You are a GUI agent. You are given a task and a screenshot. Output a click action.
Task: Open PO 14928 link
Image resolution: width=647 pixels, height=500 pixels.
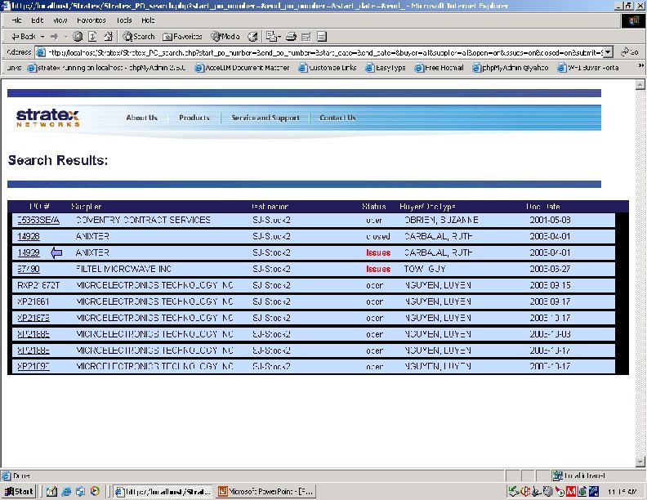coord(29,236)
